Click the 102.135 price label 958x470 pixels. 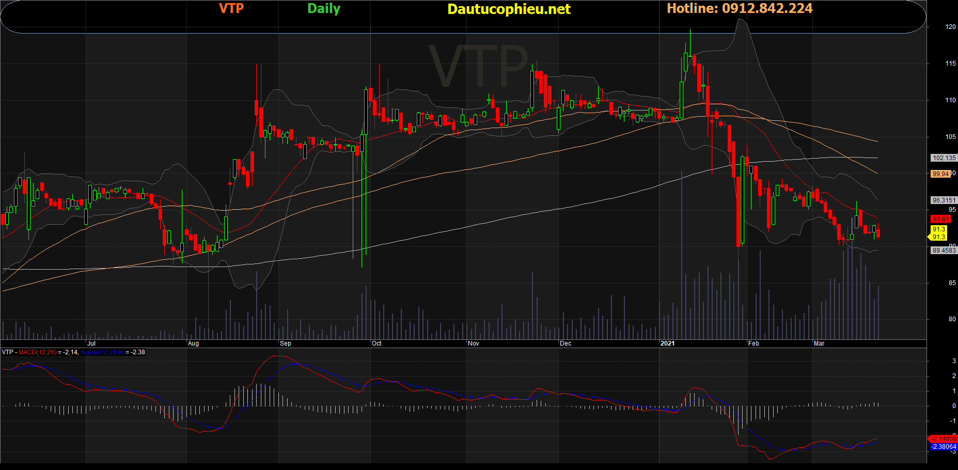coord(944,158)
